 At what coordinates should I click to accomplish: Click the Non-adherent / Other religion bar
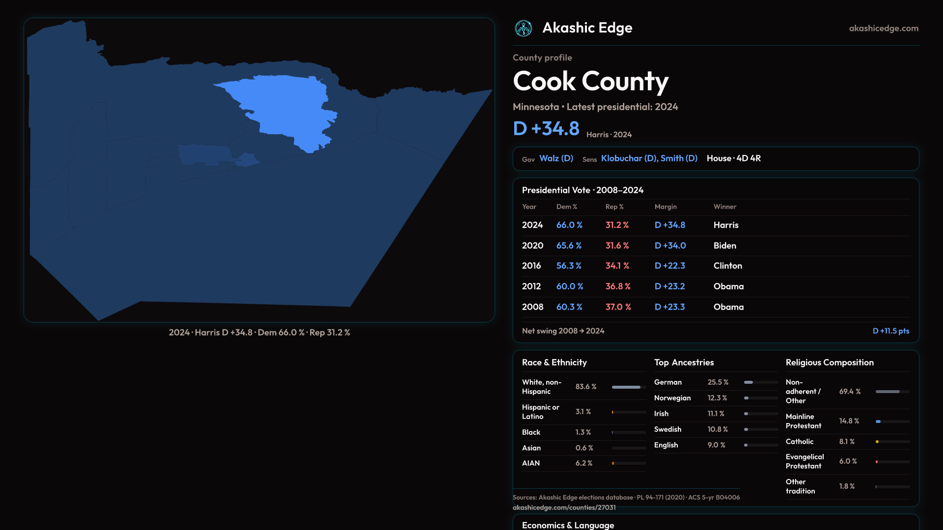[888, 392]
